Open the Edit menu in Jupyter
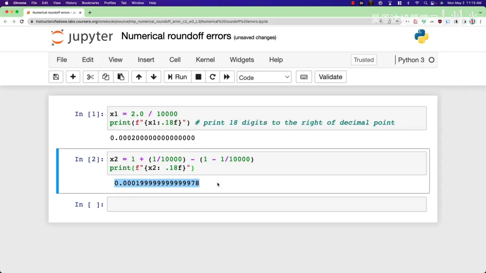 click(x=88, y=60)
